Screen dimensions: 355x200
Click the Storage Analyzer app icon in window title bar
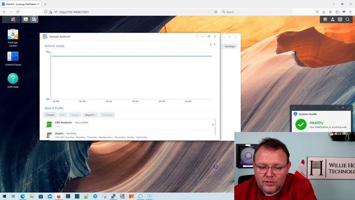coord(45,37)
